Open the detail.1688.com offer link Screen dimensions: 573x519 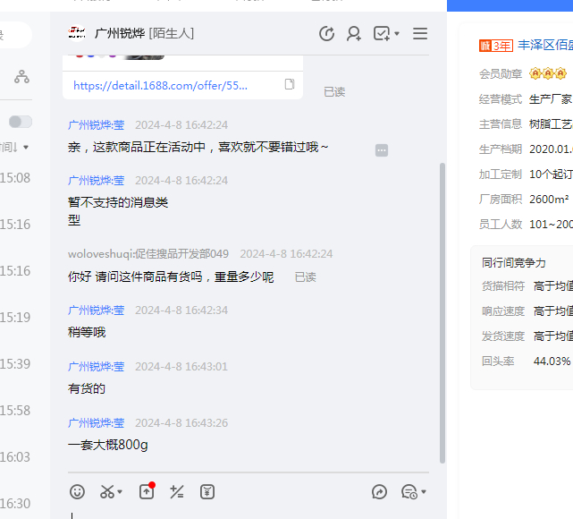[160, 86]
